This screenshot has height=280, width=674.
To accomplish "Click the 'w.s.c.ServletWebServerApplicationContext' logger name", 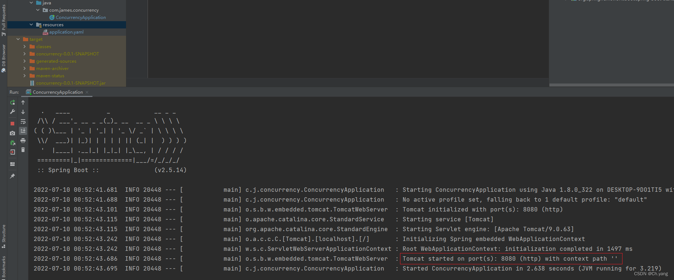I will (x=318, y=249).
